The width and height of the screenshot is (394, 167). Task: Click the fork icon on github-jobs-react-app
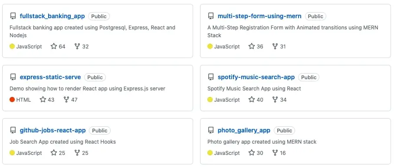coord(77,153)
